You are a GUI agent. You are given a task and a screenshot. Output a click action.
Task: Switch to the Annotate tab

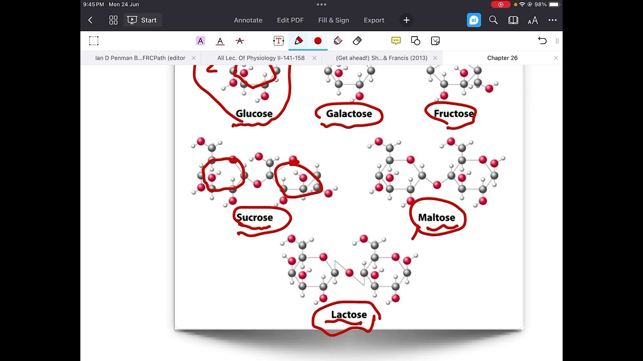click(x=248, y=20)
